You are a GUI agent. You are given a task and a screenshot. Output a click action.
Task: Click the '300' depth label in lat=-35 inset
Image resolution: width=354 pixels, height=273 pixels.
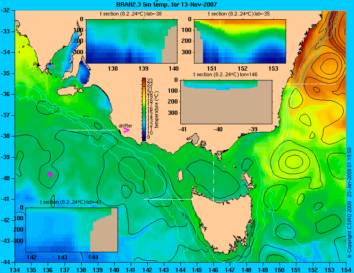point(186,52)
